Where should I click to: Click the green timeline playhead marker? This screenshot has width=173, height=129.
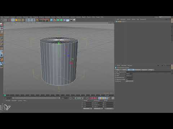5,95
